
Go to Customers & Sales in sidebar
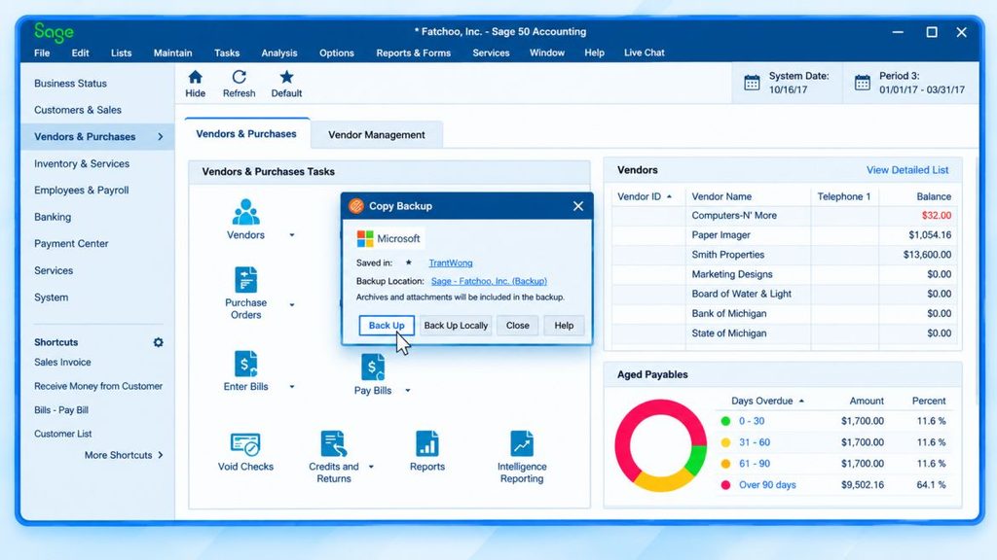tap(78, 110)
